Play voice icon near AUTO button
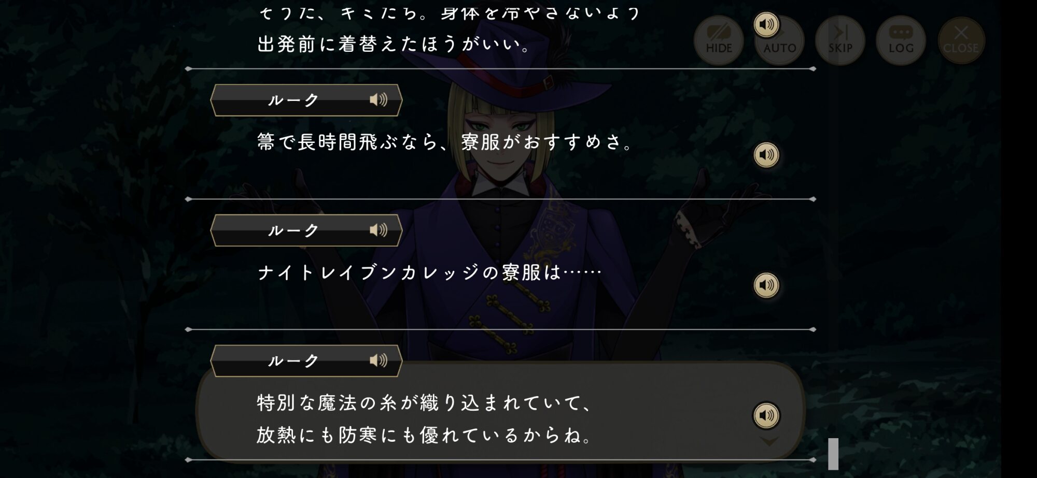The height and width of the screenshot is (478, 1037). [766, 24]
